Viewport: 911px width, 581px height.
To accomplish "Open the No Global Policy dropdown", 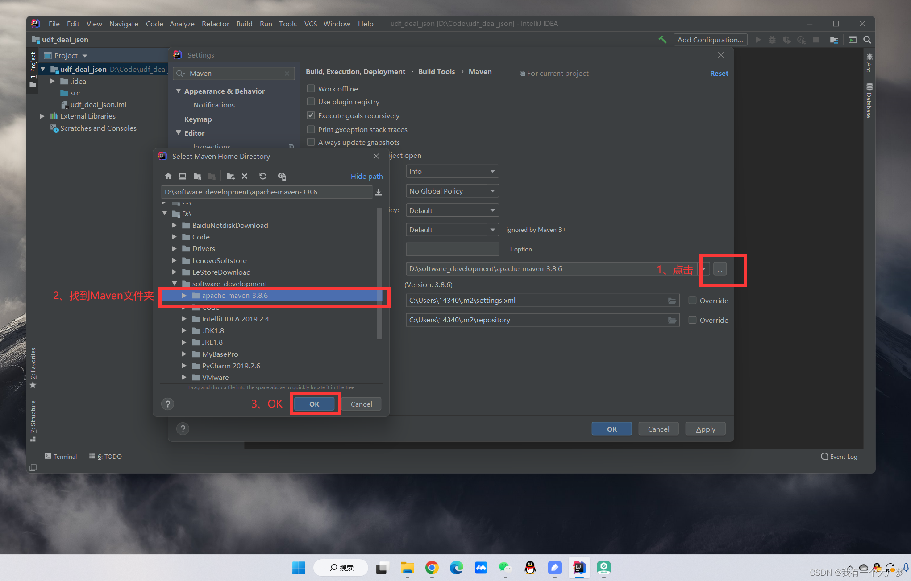I will [452, 191].
